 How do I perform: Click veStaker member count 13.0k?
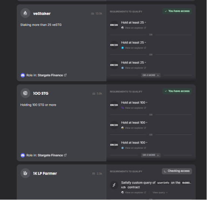97,13
